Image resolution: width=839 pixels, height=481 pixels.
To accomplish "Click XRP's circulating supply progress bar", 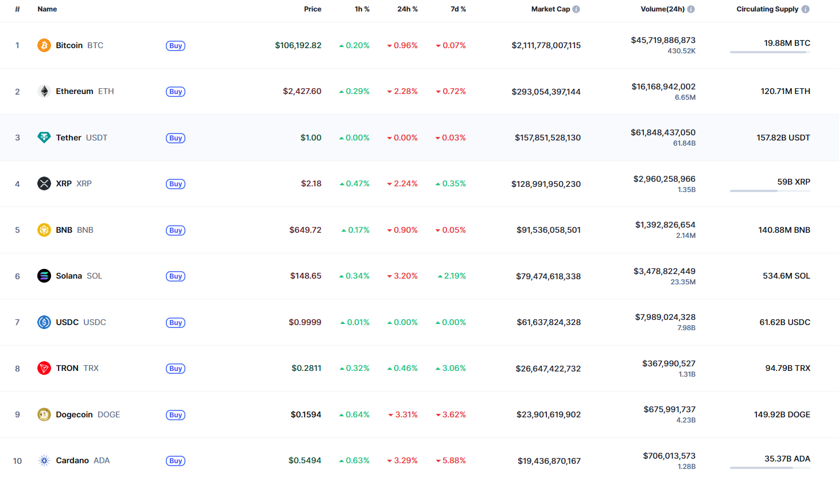I will point(770,191).
